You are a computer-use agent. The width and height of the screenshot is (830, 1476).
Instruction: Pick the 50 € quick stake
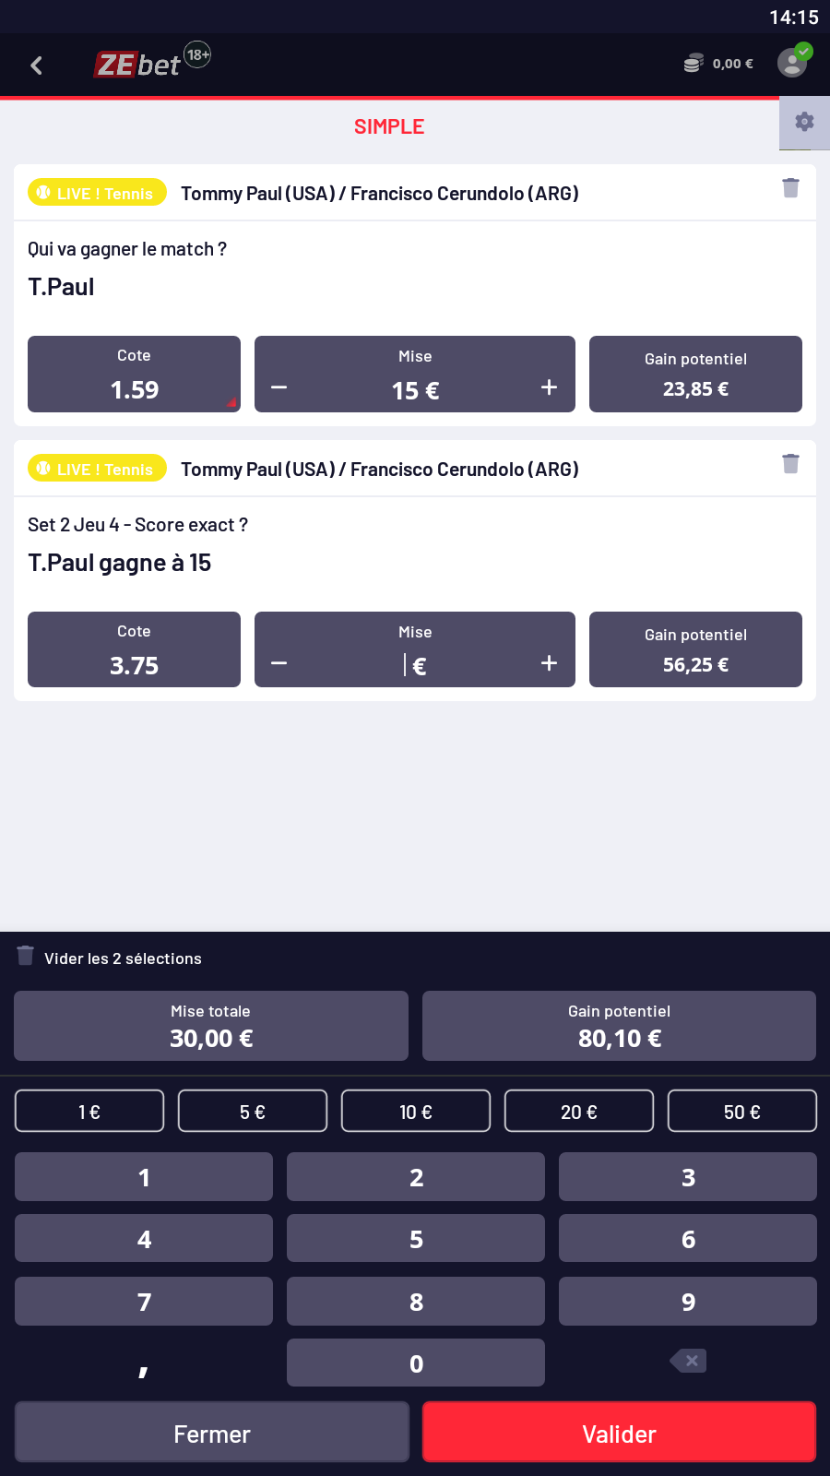click(x=741, y=1112)
